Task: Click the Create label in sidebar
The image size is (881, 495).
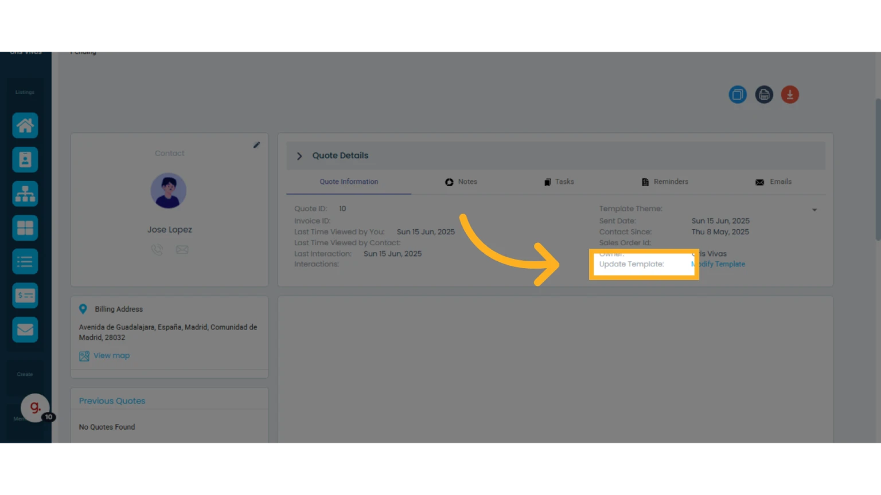Action: (25, 375)
